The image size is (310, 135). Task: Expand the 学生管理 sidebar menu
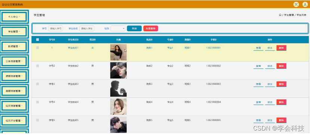click(x=14, y=32)
